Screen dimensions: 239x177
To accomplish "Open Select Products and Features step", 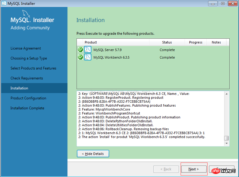I will (x=33, y=68).
